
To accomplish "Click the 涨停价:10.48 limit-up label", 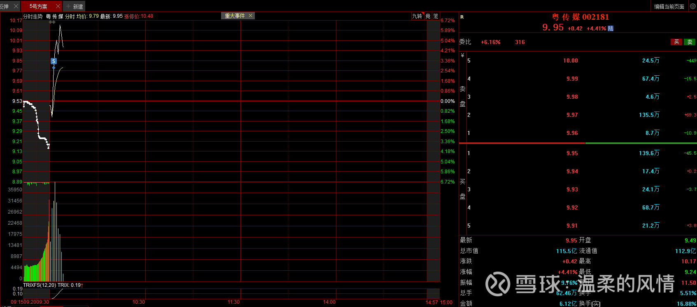I will (139, 16).
